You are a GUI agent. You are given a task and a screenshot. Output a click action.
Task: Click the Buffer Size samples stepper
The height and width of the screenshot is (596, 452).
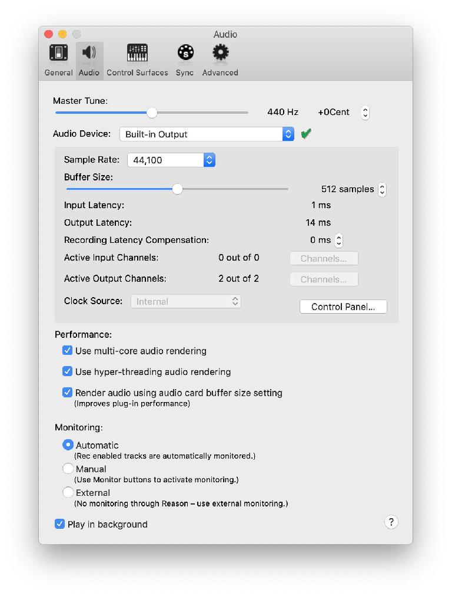coord(382,189)
